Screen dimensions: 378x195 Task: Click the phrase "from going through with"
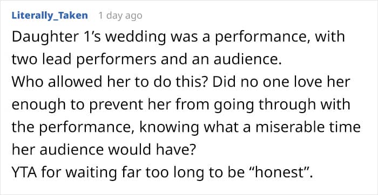point(259,105)
